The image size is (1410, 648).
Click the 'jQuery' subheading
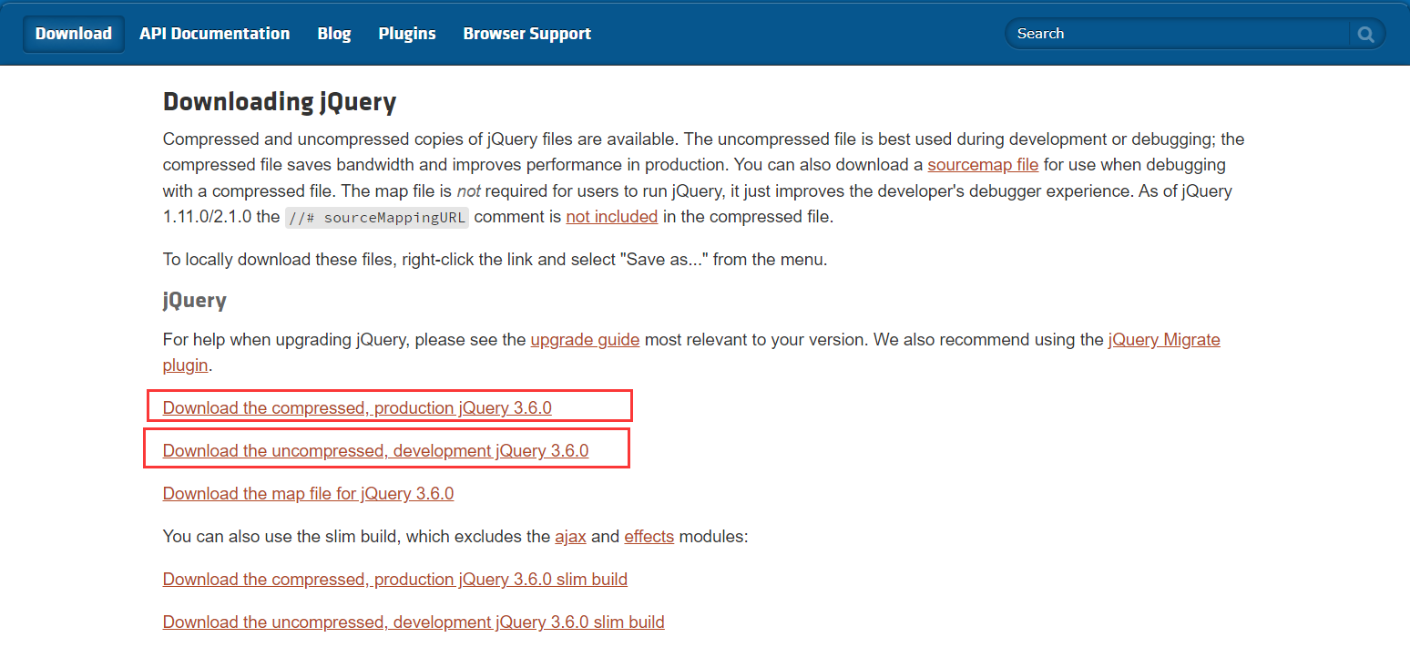195,300
